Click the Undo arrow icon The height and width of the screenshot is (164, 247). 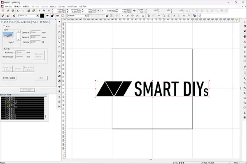coord(18,11)
